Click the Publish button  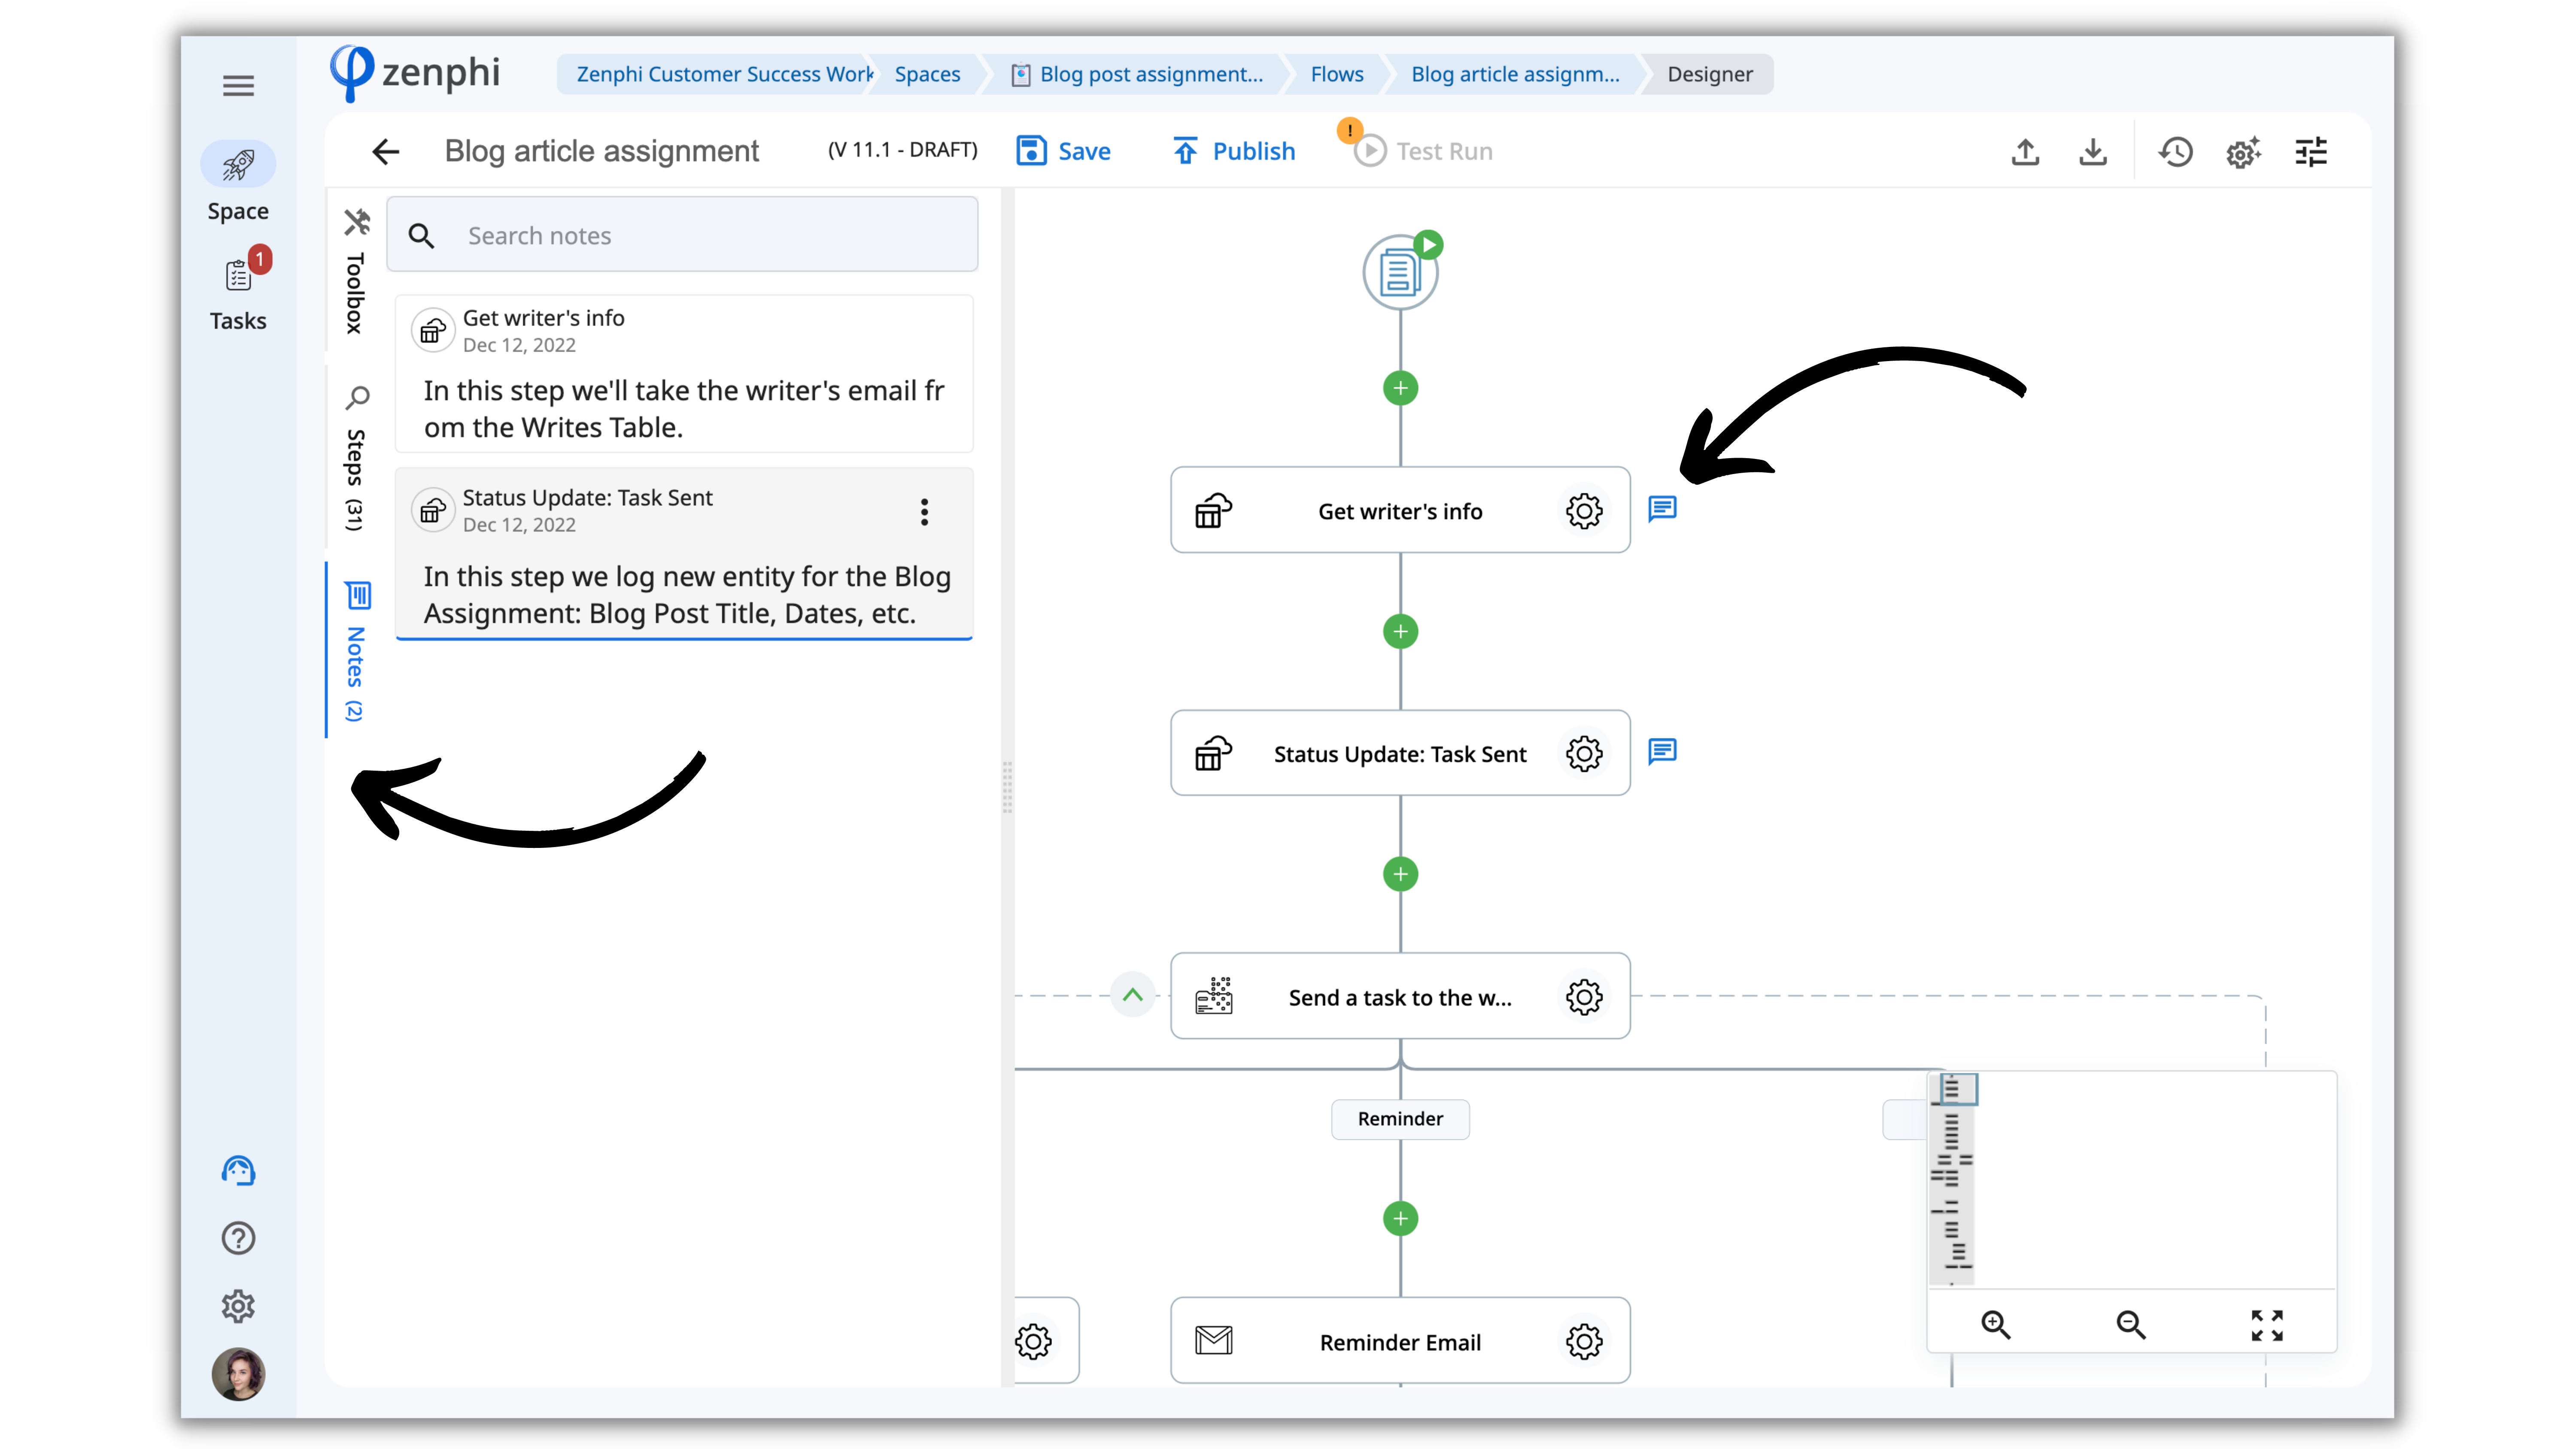[1234, 151]
